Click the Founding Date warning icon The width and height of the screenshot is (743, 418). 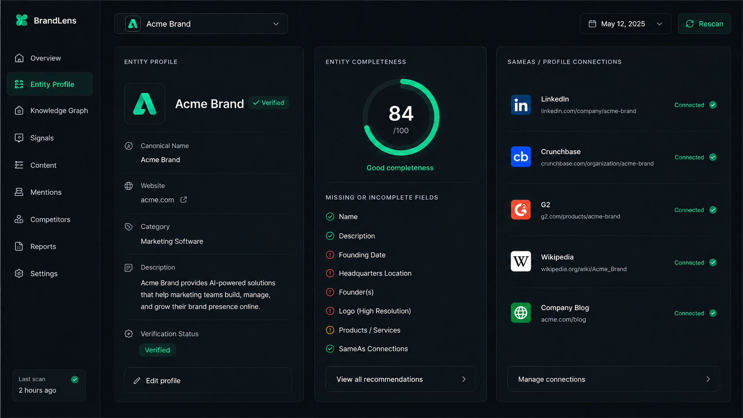coord(330,255)
